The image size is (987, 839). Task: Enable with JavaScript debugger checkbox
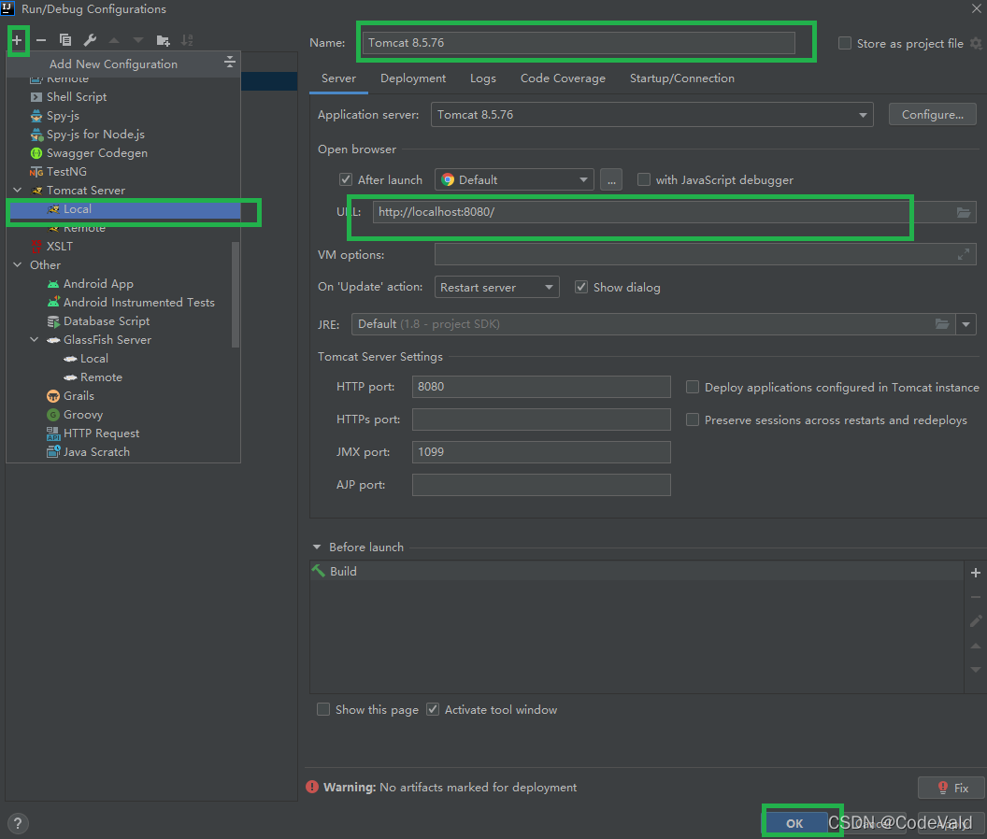(x=643, y=179)
